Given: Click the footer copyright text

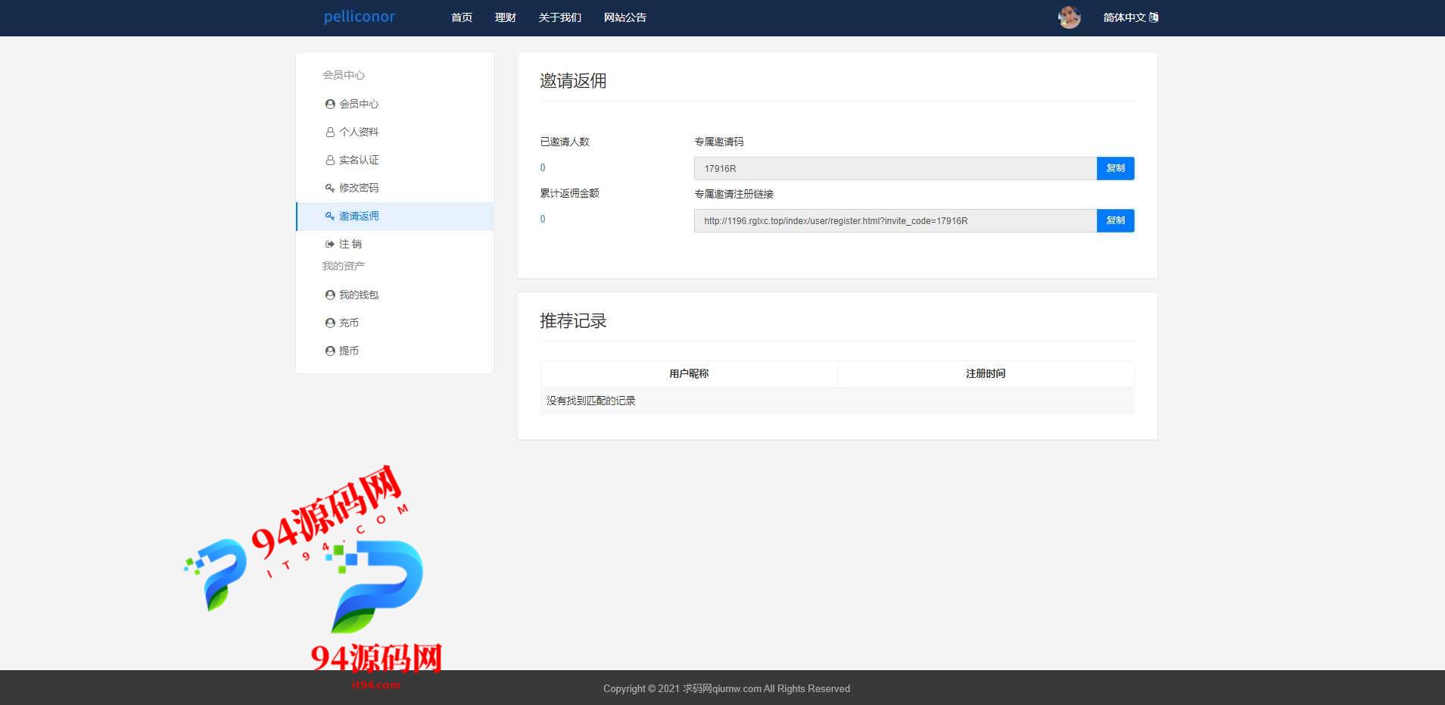Looking at the screenshot, I should coord(727,688).
